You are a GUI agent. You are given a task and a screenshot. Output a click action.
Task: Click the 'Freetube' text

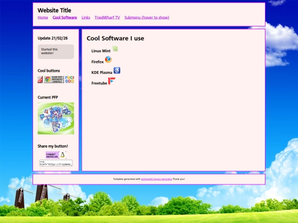click(99, 83)
